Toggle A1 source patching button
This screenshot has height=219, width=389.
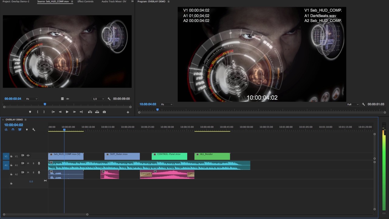pyautogui.click(x=6, y=165)
